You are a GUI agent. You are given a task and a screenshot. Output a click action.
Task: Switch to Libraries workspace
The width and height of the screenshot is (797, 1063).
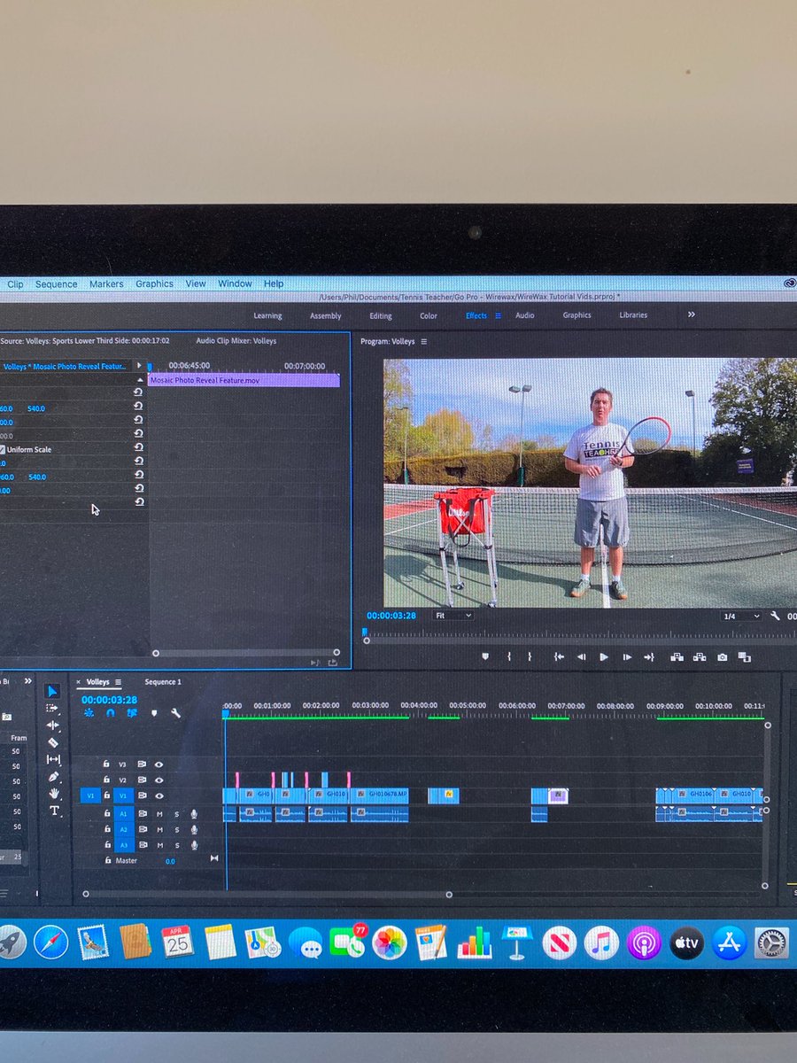pyautogui.click(x=633, y=315)
